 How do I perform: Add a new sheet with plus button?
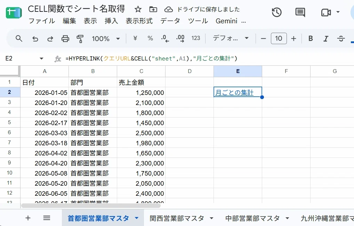28,218
